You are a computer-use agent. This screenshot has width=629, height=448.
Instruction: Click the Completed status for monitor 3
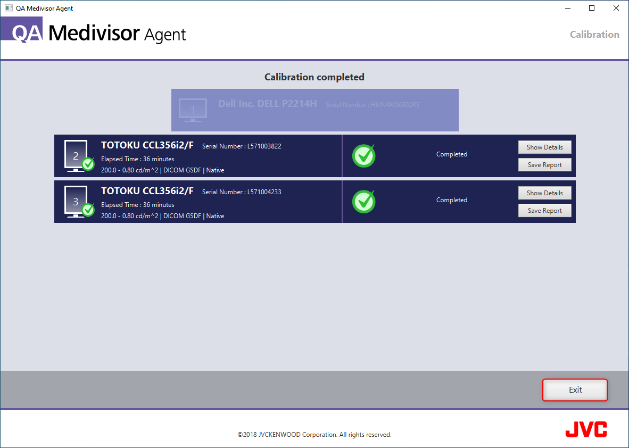point(452,200)
